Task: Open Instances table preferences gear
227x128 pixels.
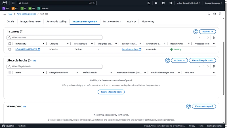Action: pos(214,38)
